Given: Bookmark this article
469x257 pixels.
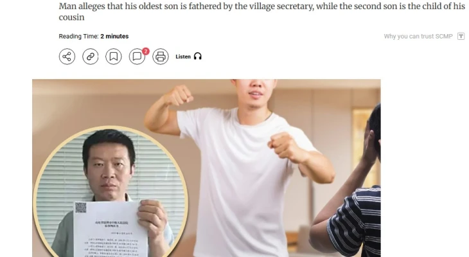Looking at the screenshot, I should pyautogui.click(x=114, y=57).
